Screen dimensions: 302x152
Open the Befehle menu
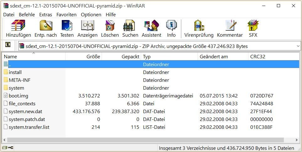coord(27,15)
